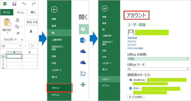The width and height of the screenshot is (191, 101).
Task: Click the サインアウト link
Action: [132, 45]
